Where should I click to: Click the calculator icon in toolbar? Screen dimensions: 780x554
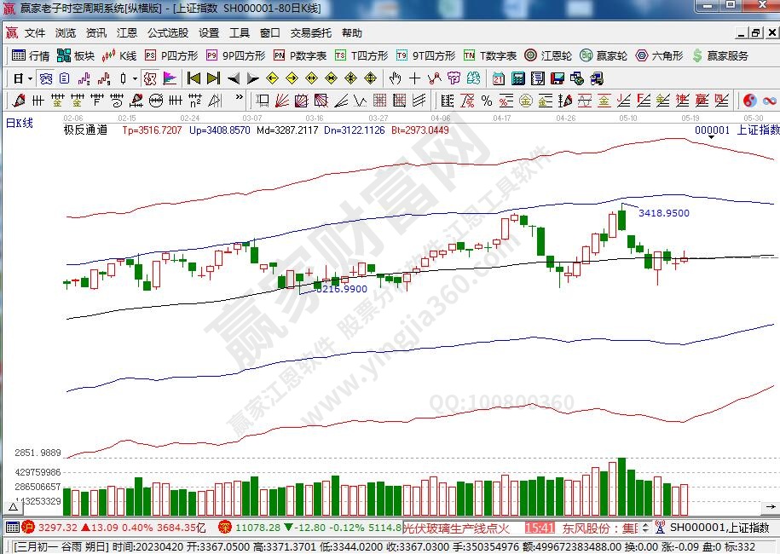[x=517, y=78]
